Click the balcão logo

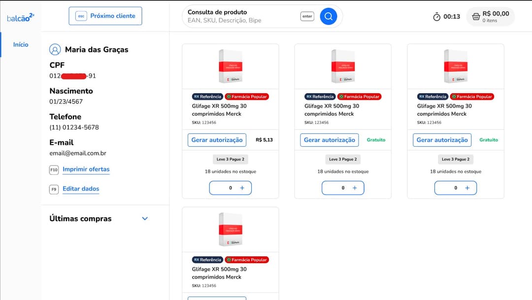(20, 17)
